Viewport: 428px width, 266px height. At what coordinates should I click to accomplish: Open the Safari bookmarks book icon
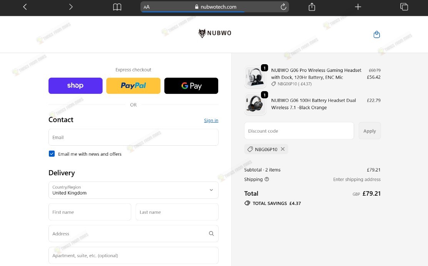(117, 7)
